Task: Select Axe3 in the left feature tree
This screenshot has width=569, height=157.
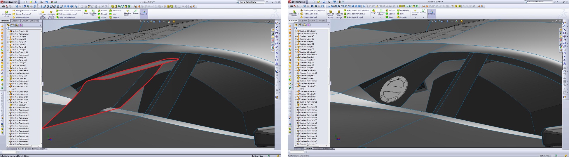Action: tap(14, 89)
